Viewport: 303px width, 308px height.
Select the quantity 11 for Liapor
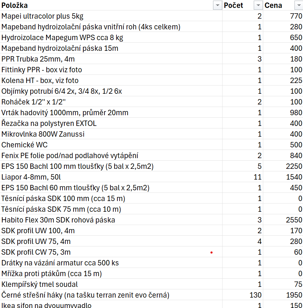tap(243, 177)
